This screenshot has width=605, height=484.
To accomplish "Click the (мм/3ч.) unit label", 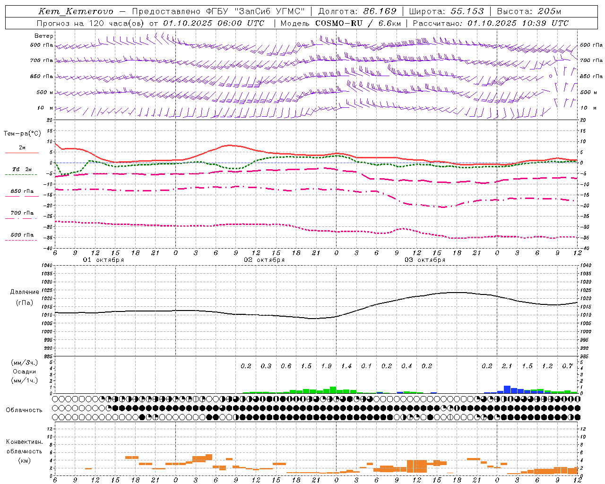I will 25,363.
